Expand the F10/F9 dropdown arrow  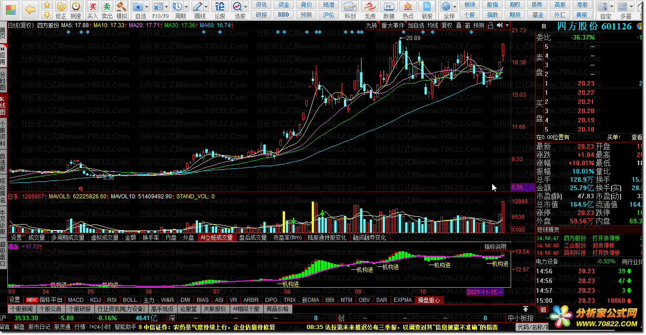point(166,7)
